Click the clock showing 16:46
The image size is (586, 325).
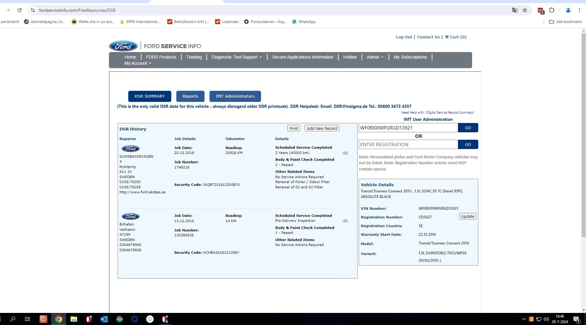[x=560, y=316]
